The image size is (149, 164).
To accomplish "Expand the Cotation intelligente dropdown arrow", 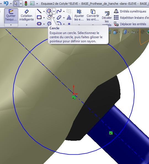I will pos(26,25).
